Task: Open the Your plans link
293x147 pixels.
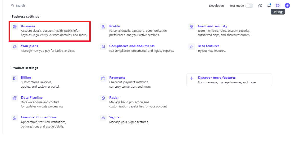Action: 29,46
